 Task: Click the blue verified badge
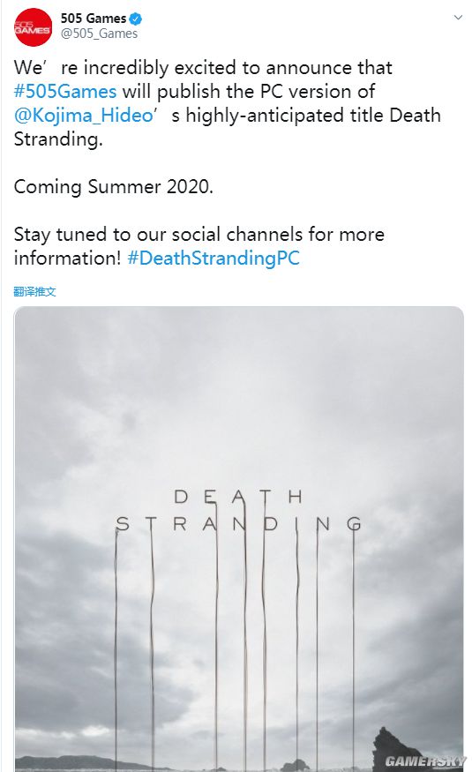click(x=135, y=19)
